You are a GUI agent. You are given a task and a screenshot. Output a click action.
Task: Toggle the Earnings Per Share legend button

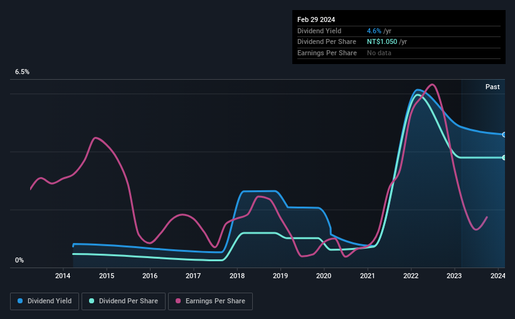(x=210, y=301)
